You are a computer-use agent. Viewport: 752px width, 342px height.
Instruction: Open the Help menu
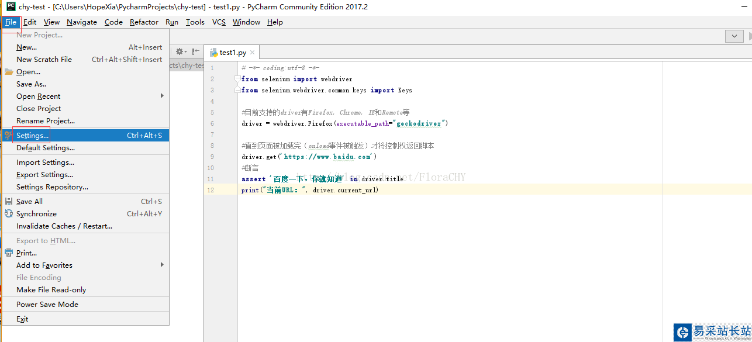pyautogui.click(x=275, y=22)
